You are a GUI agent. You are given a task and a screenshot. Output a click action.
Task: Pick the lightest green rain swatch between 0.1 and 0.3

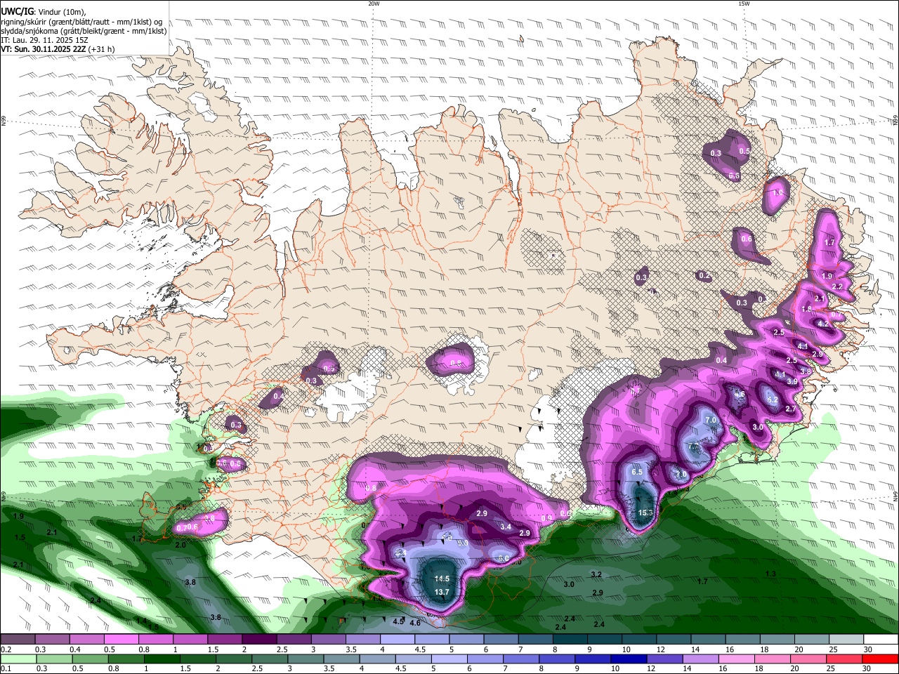[20, 659]
